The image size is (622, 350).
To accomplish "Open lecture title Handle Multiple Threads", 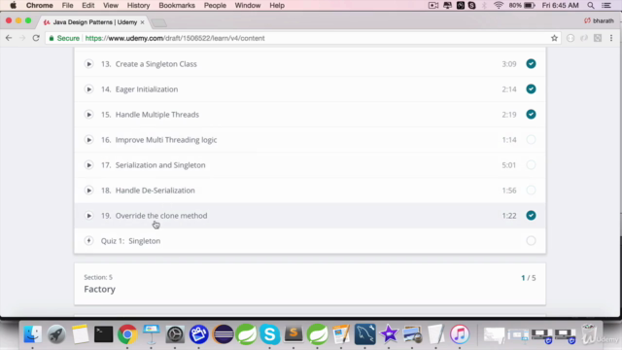I will tap(157, 115).
